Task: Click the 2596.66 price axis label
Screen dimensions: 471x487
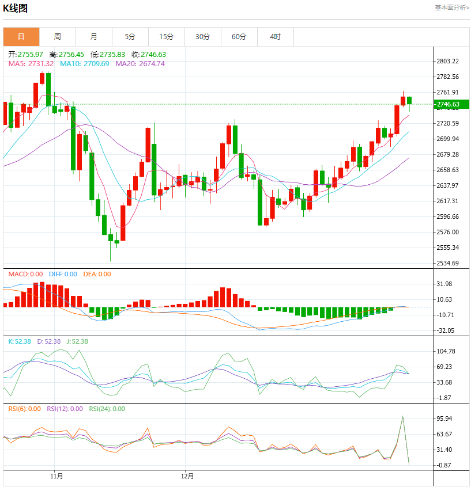Action: click(x=448, y=216)
